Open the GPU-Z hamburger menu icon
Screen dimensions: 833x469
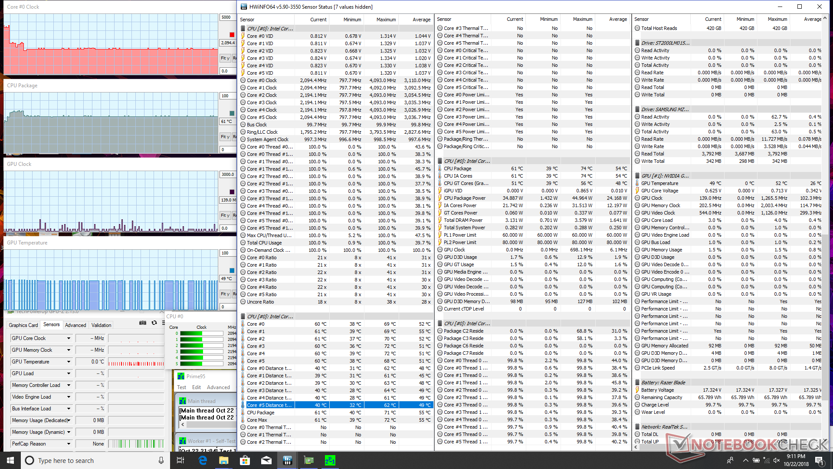coord(164,323)
